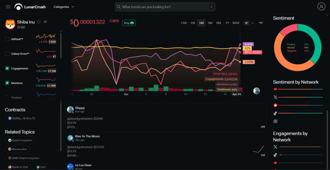Open the Base Ecosystem topic
Image resolution: width=330 pixels, height=170 pixels.
20,140
